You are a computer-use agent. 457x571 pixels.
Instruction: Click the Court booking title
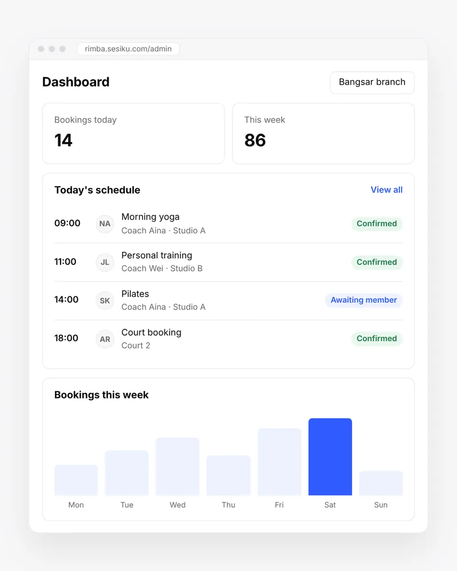coord(151,332)
